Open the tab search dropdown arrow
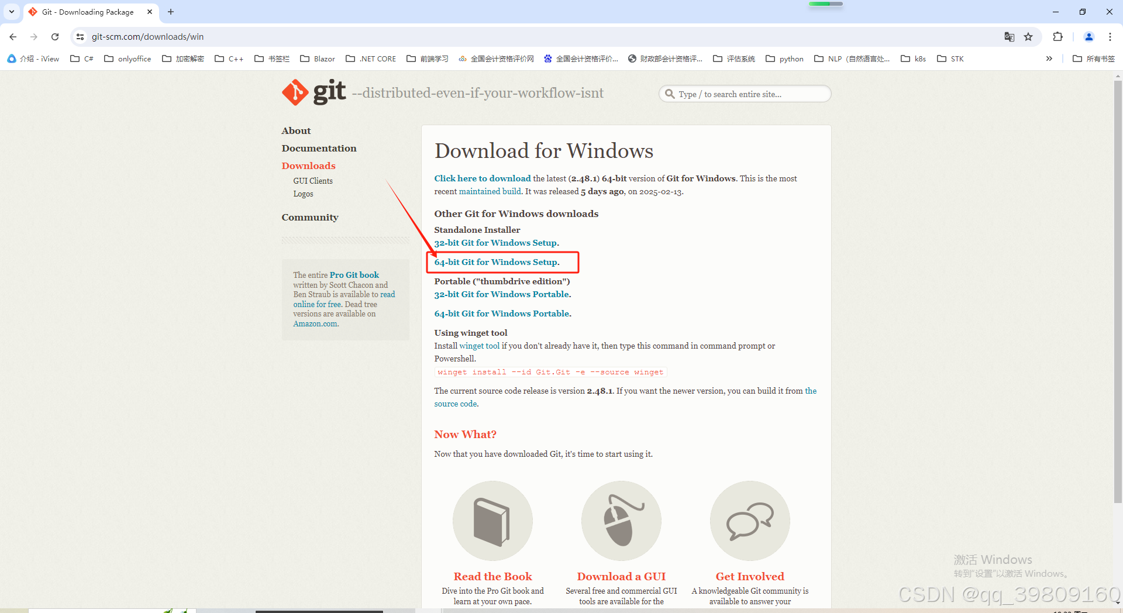This screenshot has height=613, width=1123. pyautogui.click(x=12, y=12)
